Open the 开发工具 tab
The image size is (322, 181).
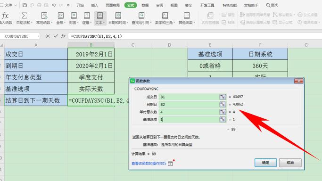tap(207, 5)
